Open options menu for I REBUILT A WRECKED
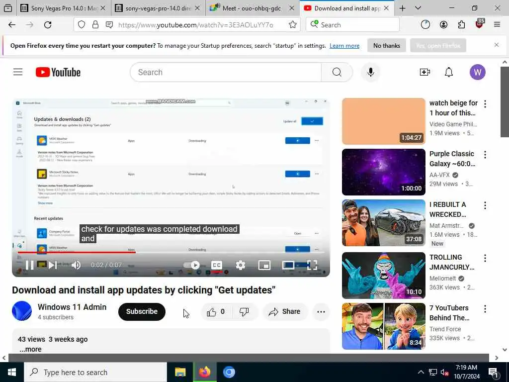 point(485,205)
